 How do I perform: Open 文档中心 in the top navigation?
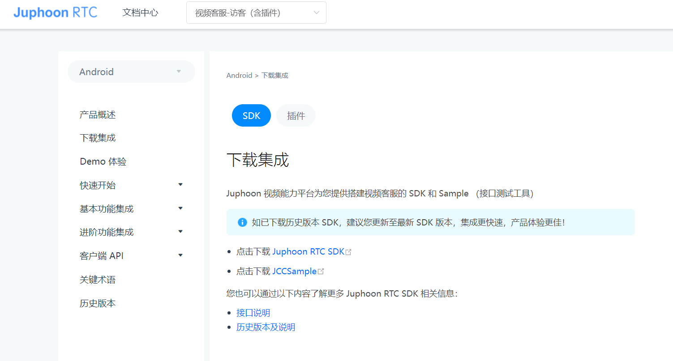pyautogui.click(x=140, y=13)
